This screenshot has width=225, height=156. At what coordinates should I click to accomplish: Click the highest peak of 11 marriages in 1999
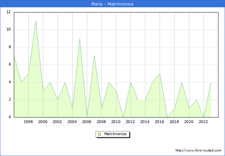(x=36, y=21)
